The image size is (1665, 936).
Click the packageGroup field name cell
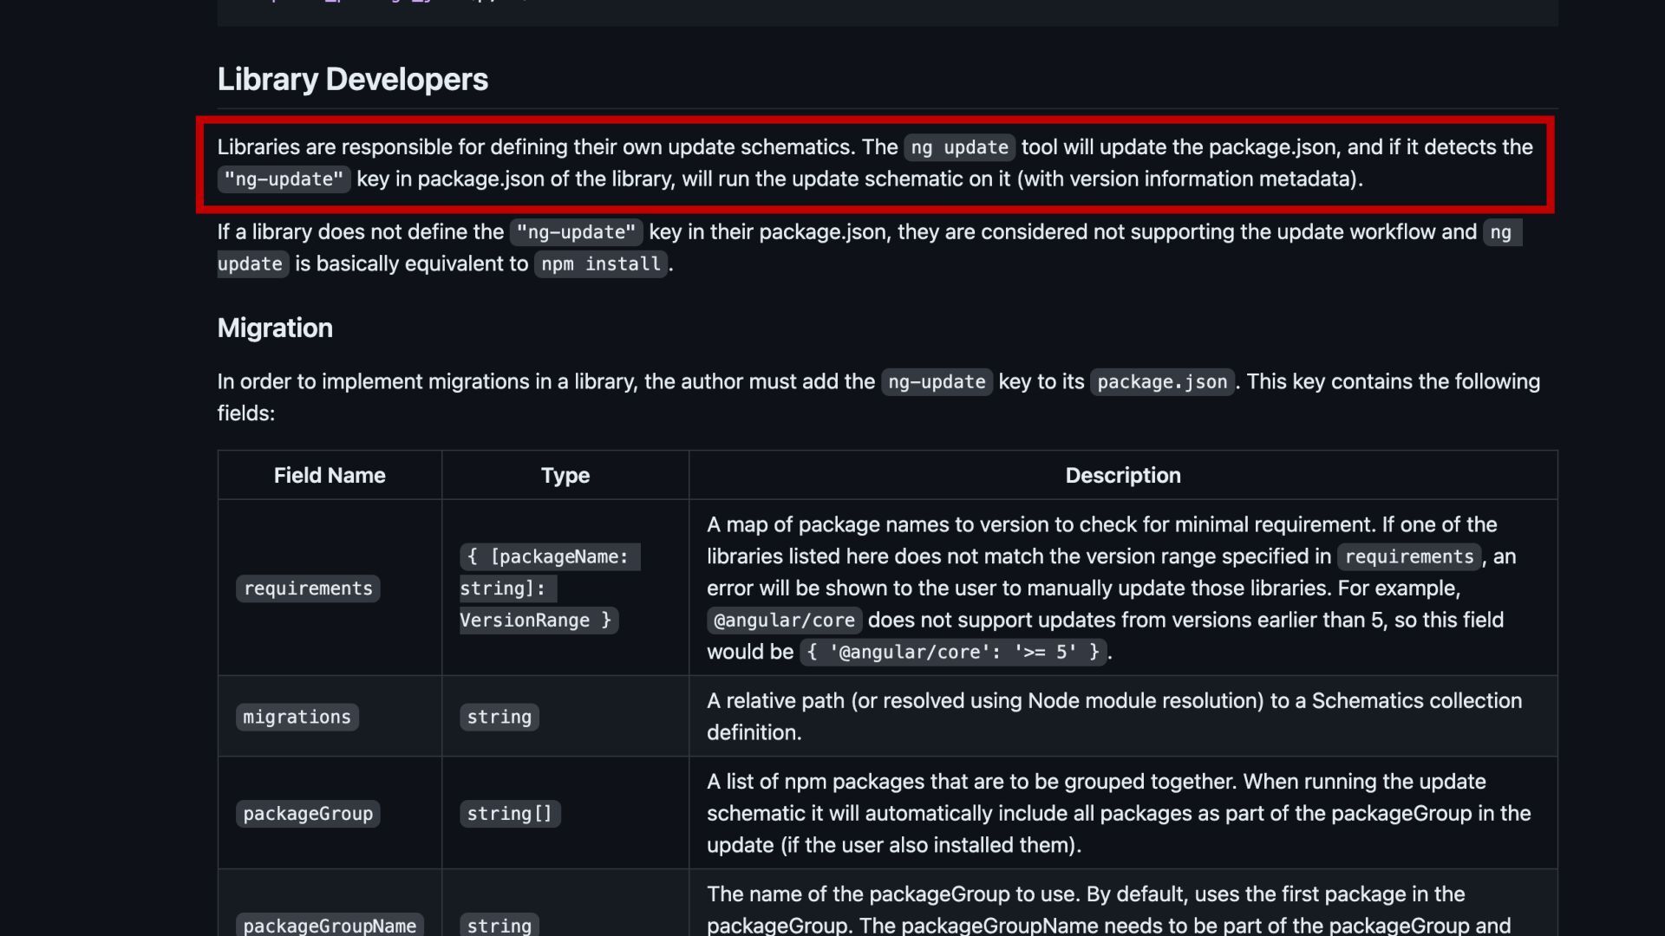308,814
